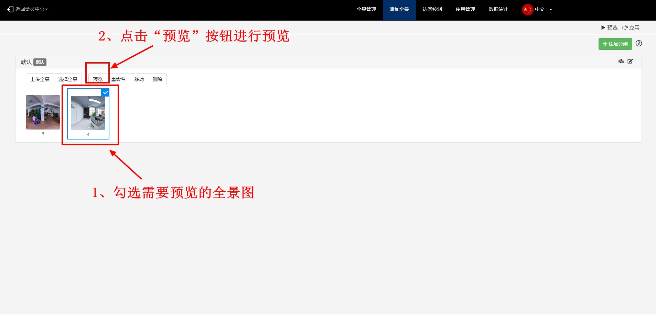The image size is (656, 314).
Task: Open the question mark help icon
Action: pyautogui.click(x=639, y=44)
